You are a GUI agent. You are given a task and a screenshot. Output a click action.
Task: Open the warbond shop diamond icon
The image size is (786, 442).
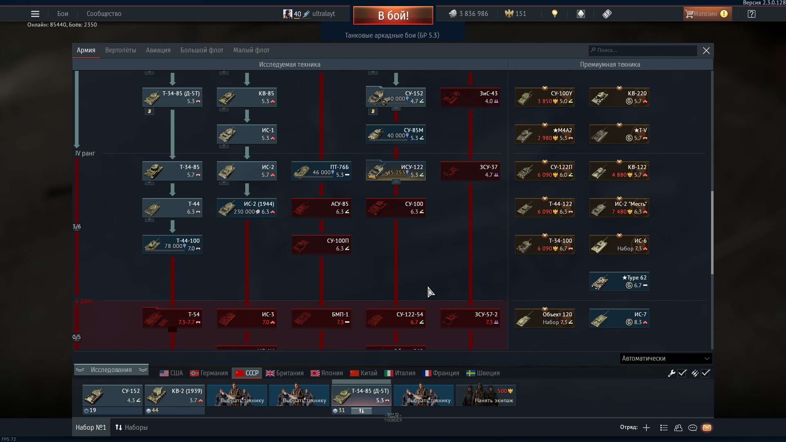click(581, 14)
